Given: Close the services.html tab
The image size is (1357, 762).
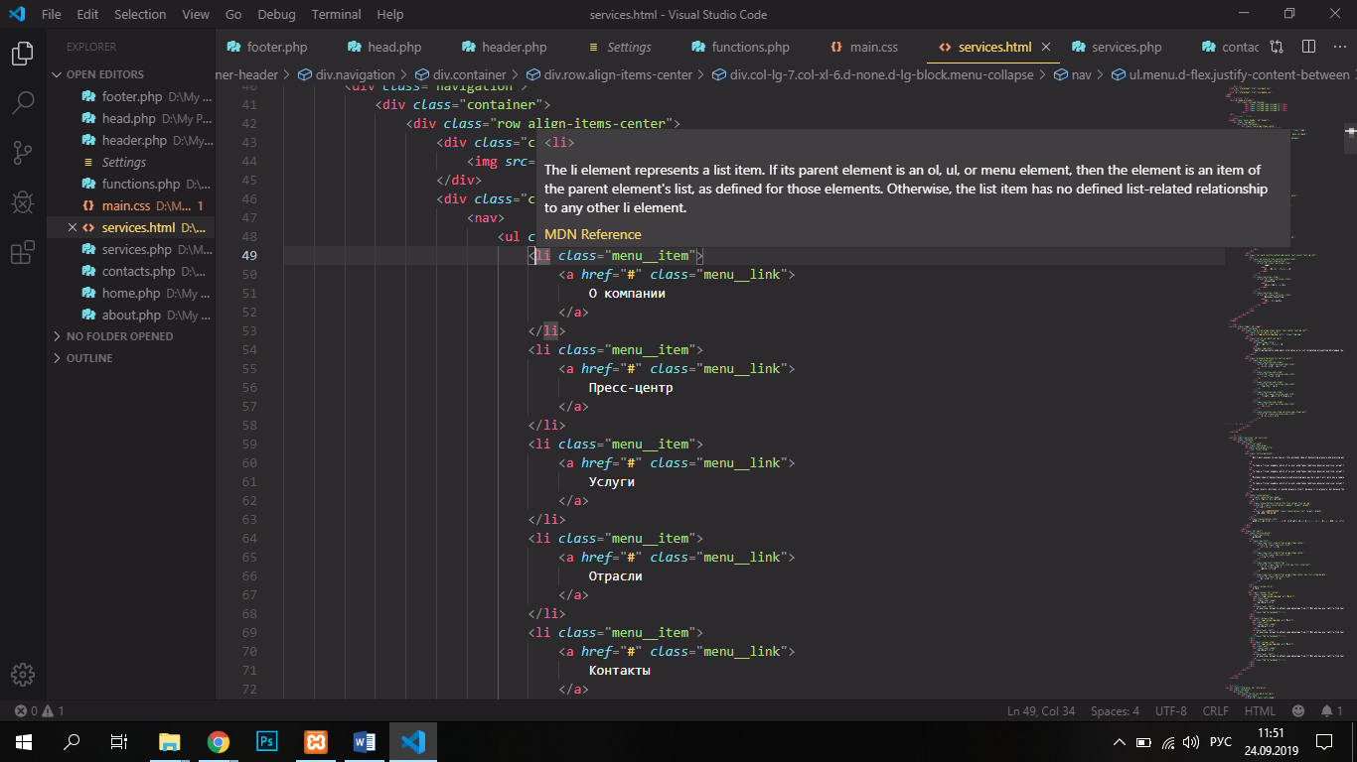Looking at the screenshot, I should pos(1046,47).
